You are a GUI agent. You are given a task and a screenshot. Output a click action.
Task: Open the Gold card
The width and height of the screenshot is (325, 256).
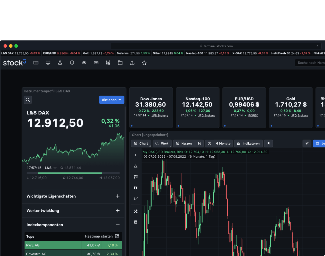[x=291, y=108]
